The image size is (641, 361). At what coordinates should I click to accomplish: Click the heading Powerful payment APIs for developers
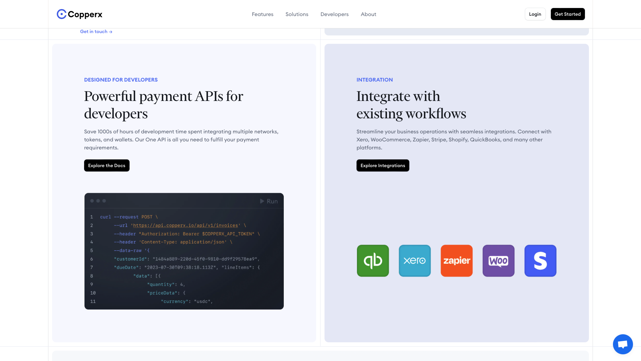[164, 105]
